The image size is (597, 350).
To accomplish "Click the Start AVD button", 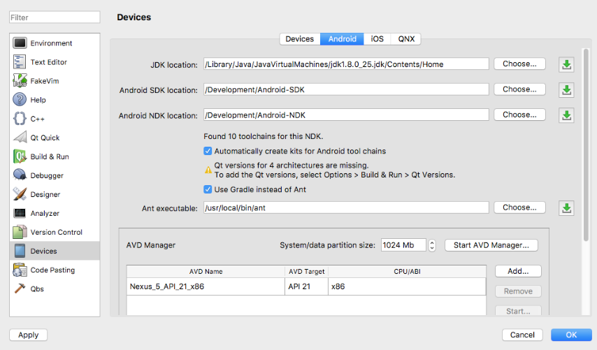I will (x=518, y=311).
